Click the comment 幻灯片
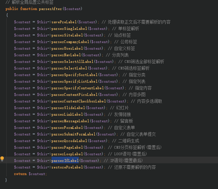Viewport: 218px width, 189px height. pyautogui.click(x=122, y=108)
